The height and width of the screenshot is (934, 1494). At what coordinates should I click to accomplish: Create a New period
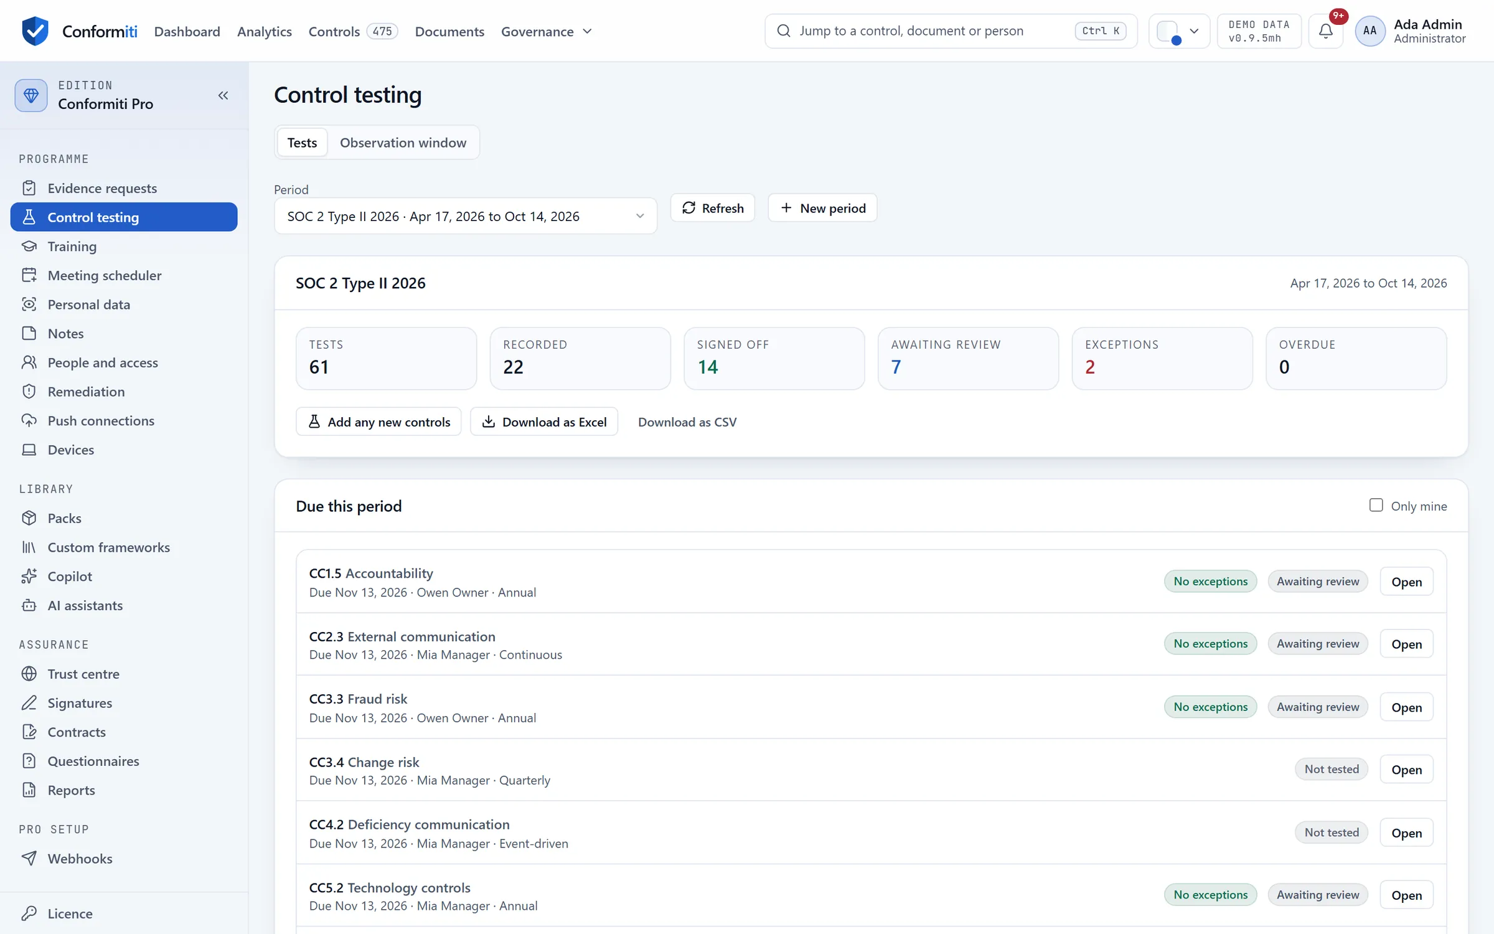click(822, 208)
